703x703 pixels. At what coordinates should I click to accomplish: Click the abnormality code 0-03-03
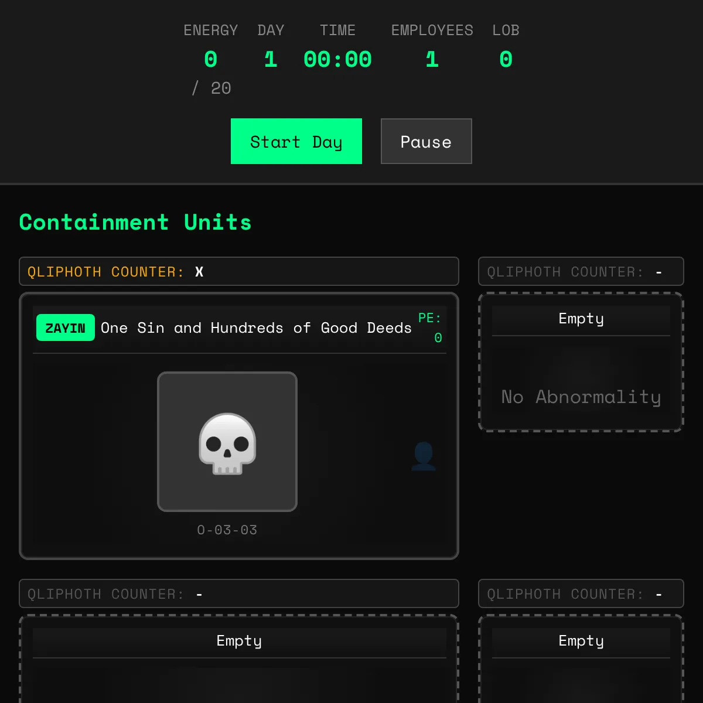(227, 530)
